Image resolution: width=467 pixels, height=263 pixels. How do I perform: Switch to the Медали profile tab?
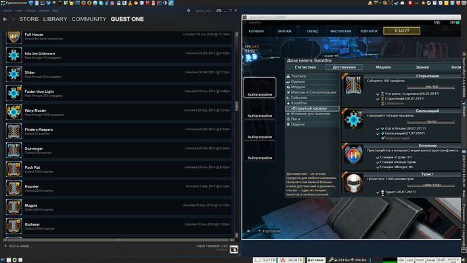(383, 67)
